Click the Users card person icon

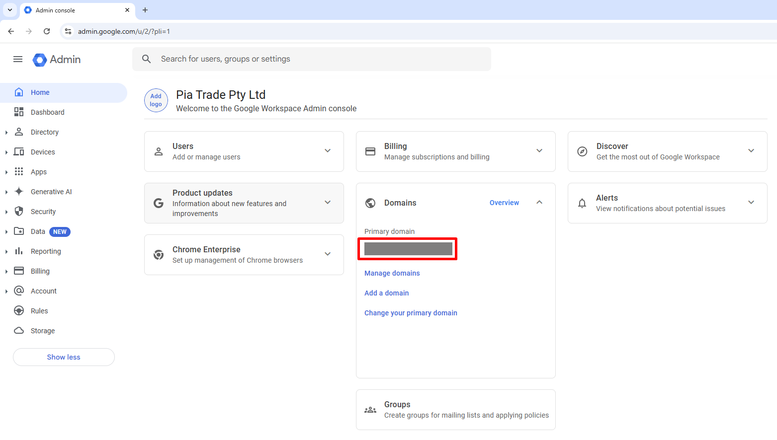[x=159, y=151]
